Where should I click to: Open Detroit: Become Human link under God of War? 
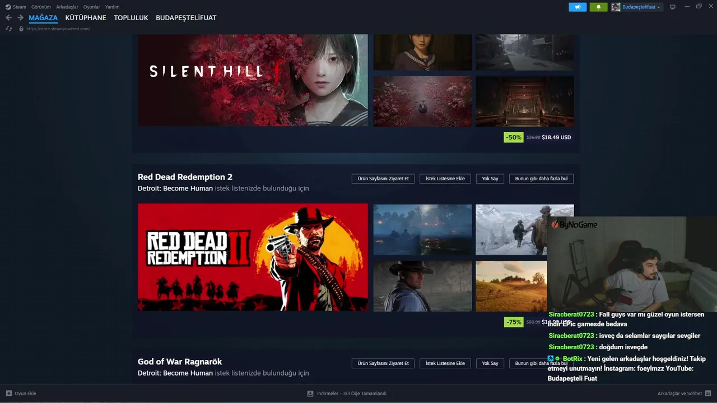175,373
